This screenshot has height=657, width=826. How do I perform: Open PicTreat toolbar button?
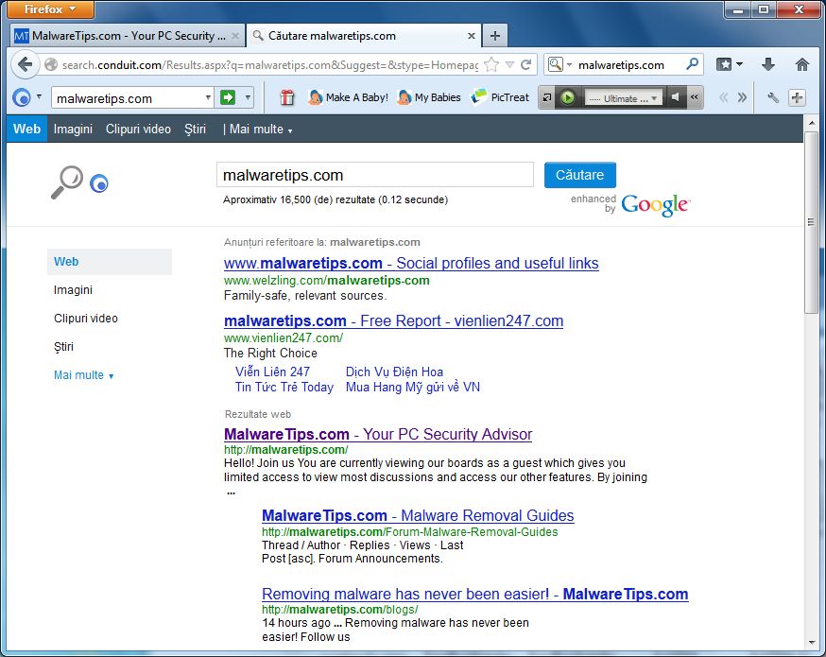(x=500, y=97)
